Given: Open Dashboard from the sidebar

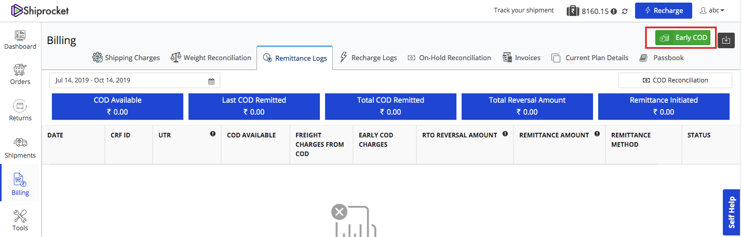Looking at the screenshot, I should click(x=20, y=40).
